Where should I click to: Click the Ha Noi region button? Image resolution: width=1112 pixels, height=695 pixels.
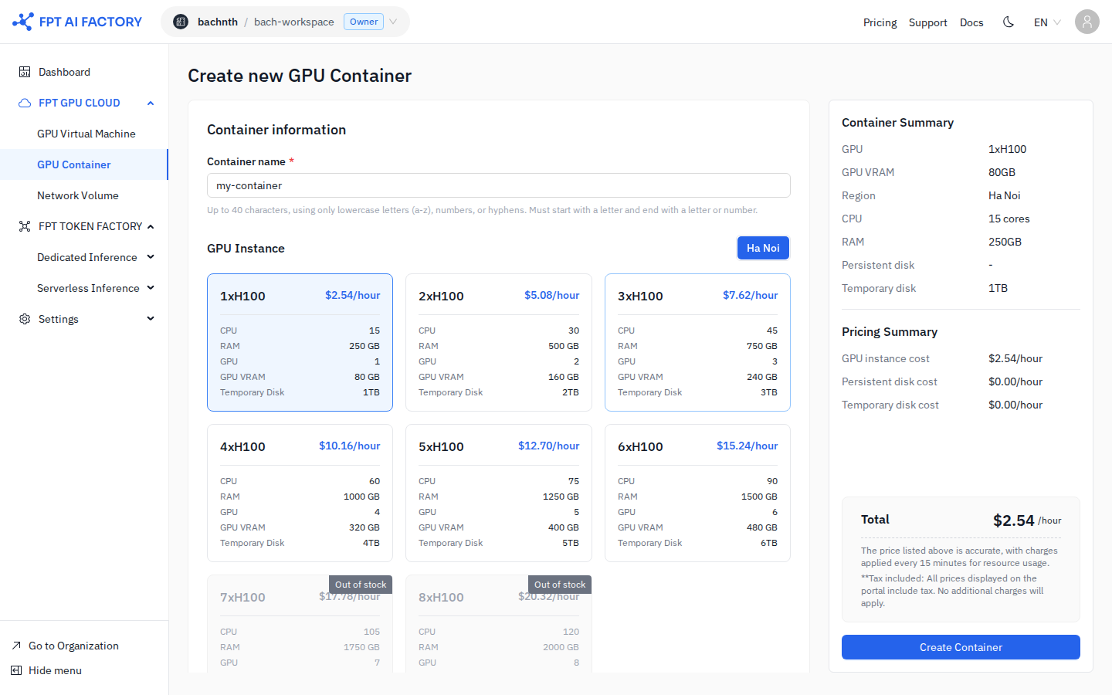coord(763,248)
